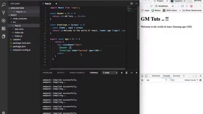
Task: Switch to DevTools Elements tab
Action: (x=156, y=76)
